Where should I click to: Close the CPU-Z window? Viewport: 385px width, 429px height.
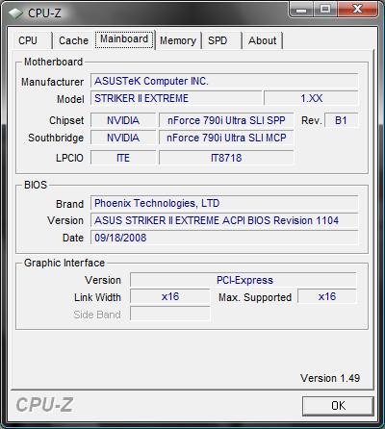[x=357, y=9]
